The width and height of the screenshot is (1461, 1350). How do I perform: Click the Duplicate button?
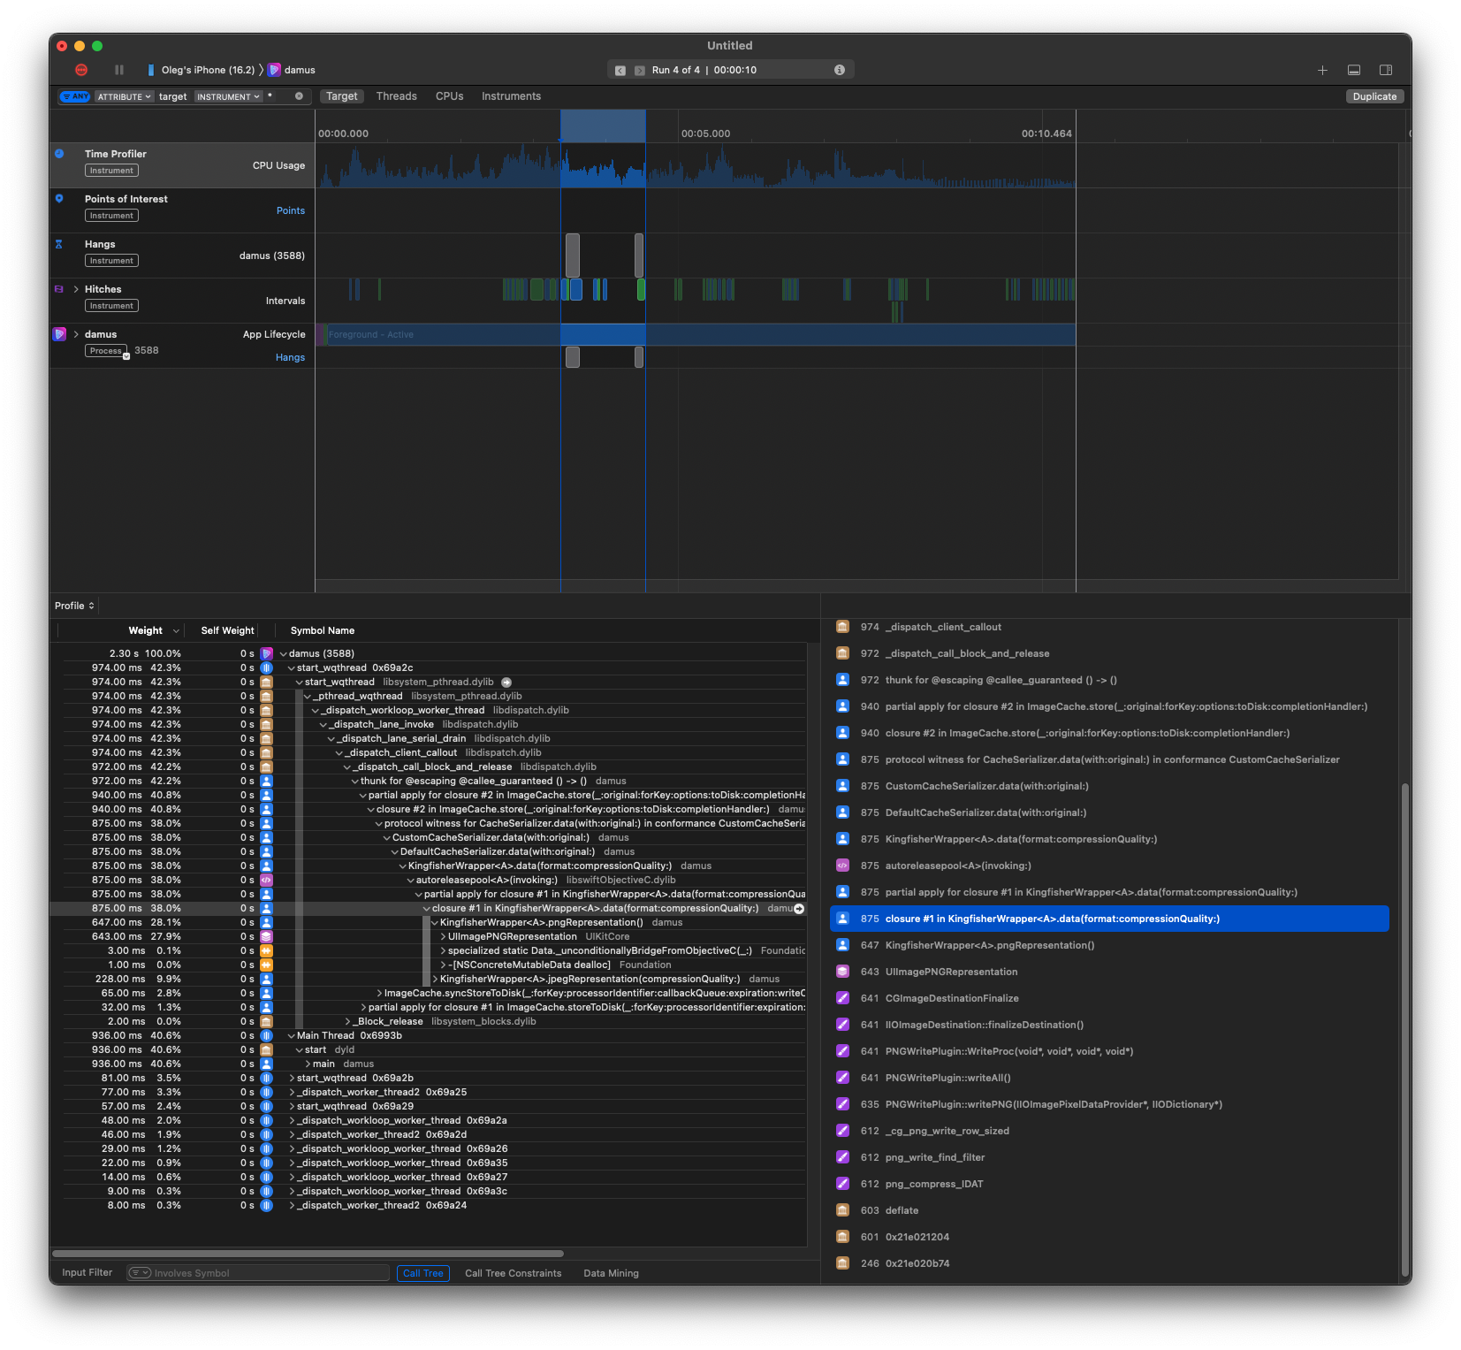tap(1374, 96)
